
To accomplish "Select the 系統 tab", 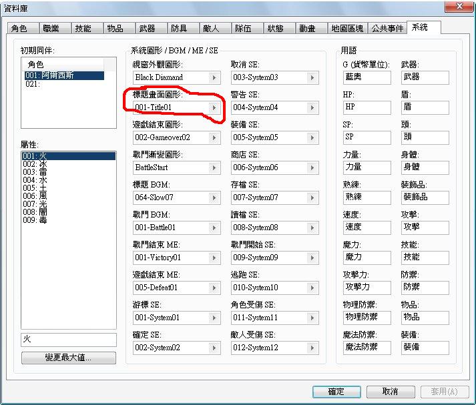I will click(x=424, y=27).
